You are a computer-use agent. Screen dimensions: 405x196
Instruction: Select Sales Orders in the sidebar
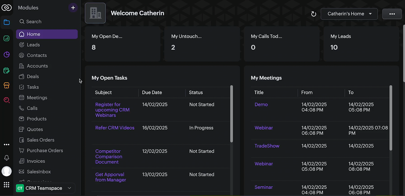(41, 140)
